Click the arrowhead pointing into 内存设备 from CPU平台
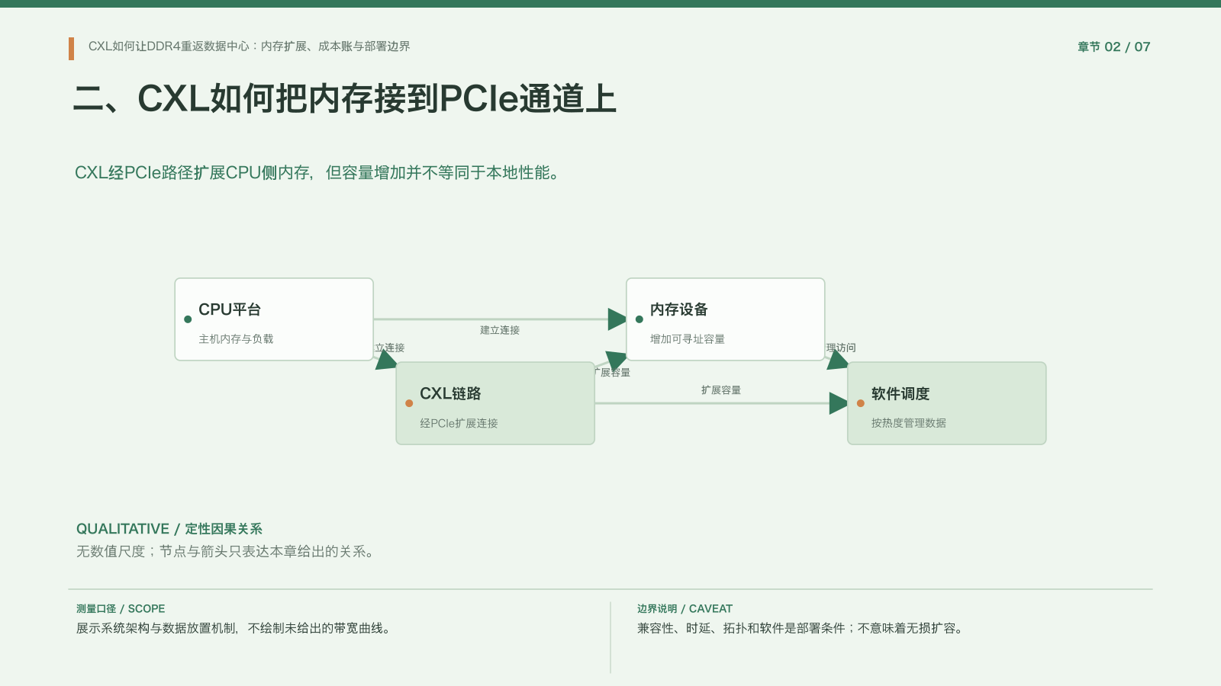Screen dimensions: 1221x686 (x=617, y=319)
